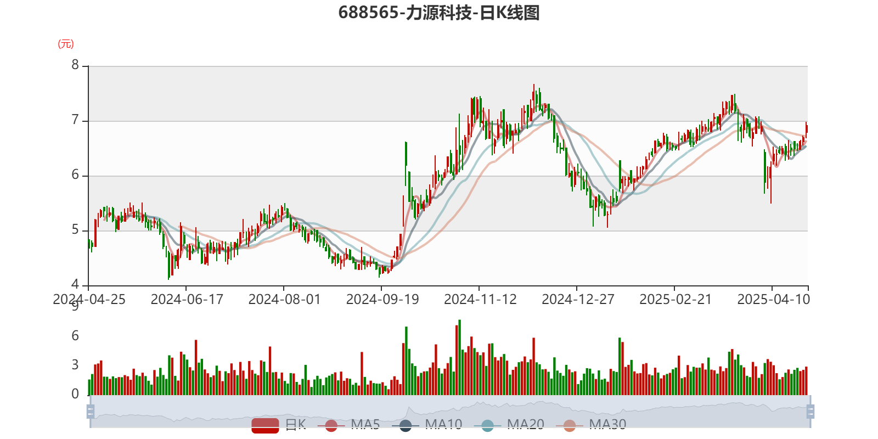Click the 2024-04-25 date axis label

[89, 300]
